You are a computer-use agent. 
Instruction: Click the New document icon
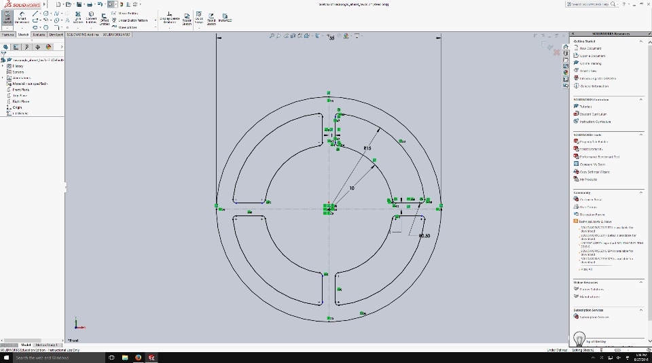pos(58,4)
